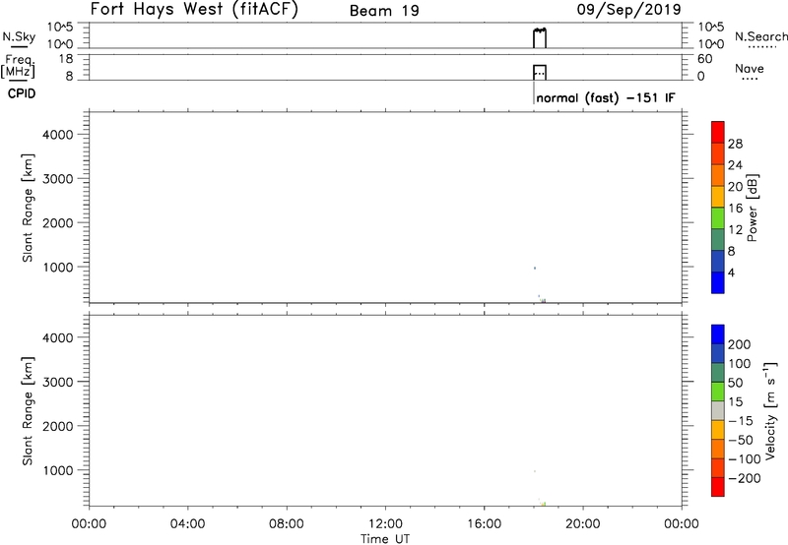Click the "Beam 19" label
788x545 pixels.
coord(384,11)
